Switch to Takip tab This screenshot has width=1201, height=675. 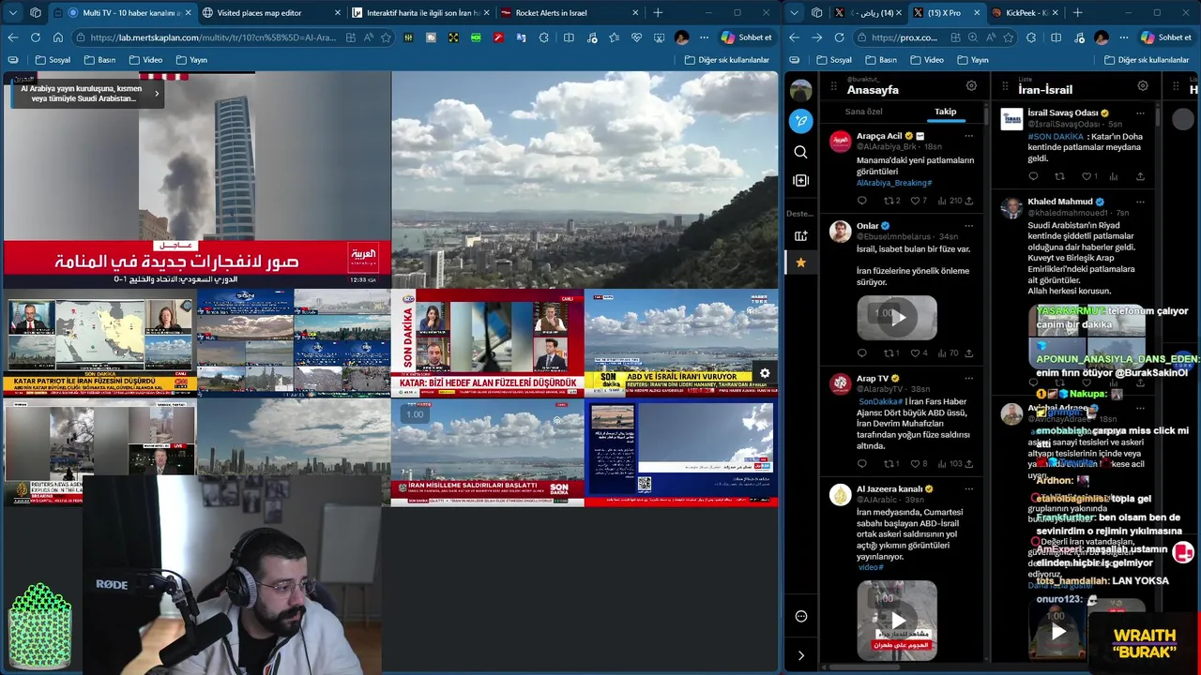tap(945, 112)
